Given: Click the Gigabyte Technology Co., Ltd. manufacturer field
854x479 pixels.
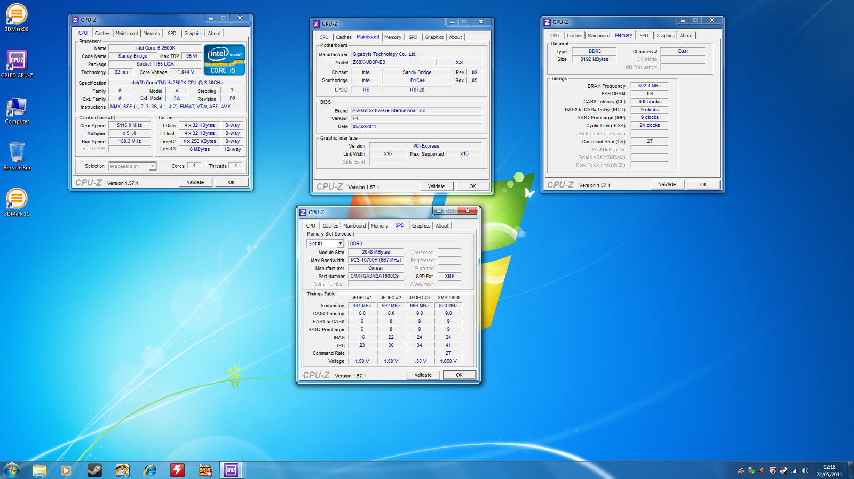Looking at the screenshot, I should [416, 54].
